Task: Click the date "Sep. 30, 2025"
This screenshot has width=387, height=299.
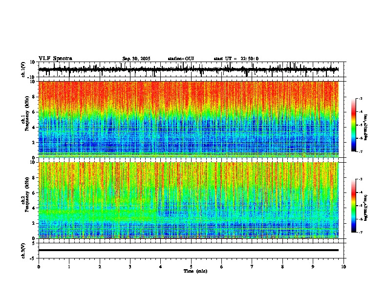Action: coord(136,59)
